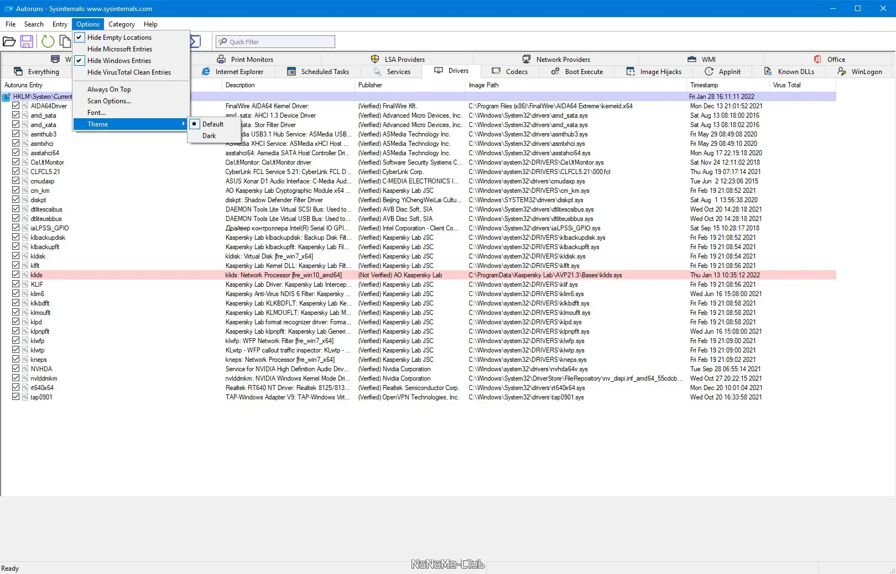The image size is (896, 574).
Task: Toggle the rt640x64 entry checkbox
Action: click(x=16, y=387)
